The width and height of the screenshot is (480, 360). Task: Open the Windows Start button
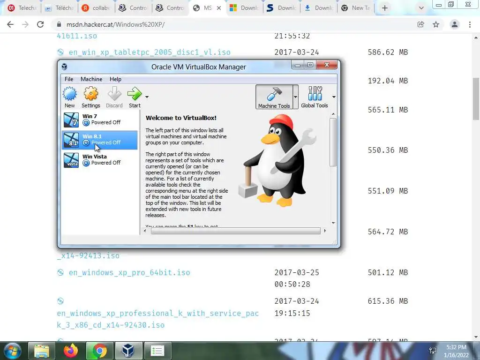(12, 351)
